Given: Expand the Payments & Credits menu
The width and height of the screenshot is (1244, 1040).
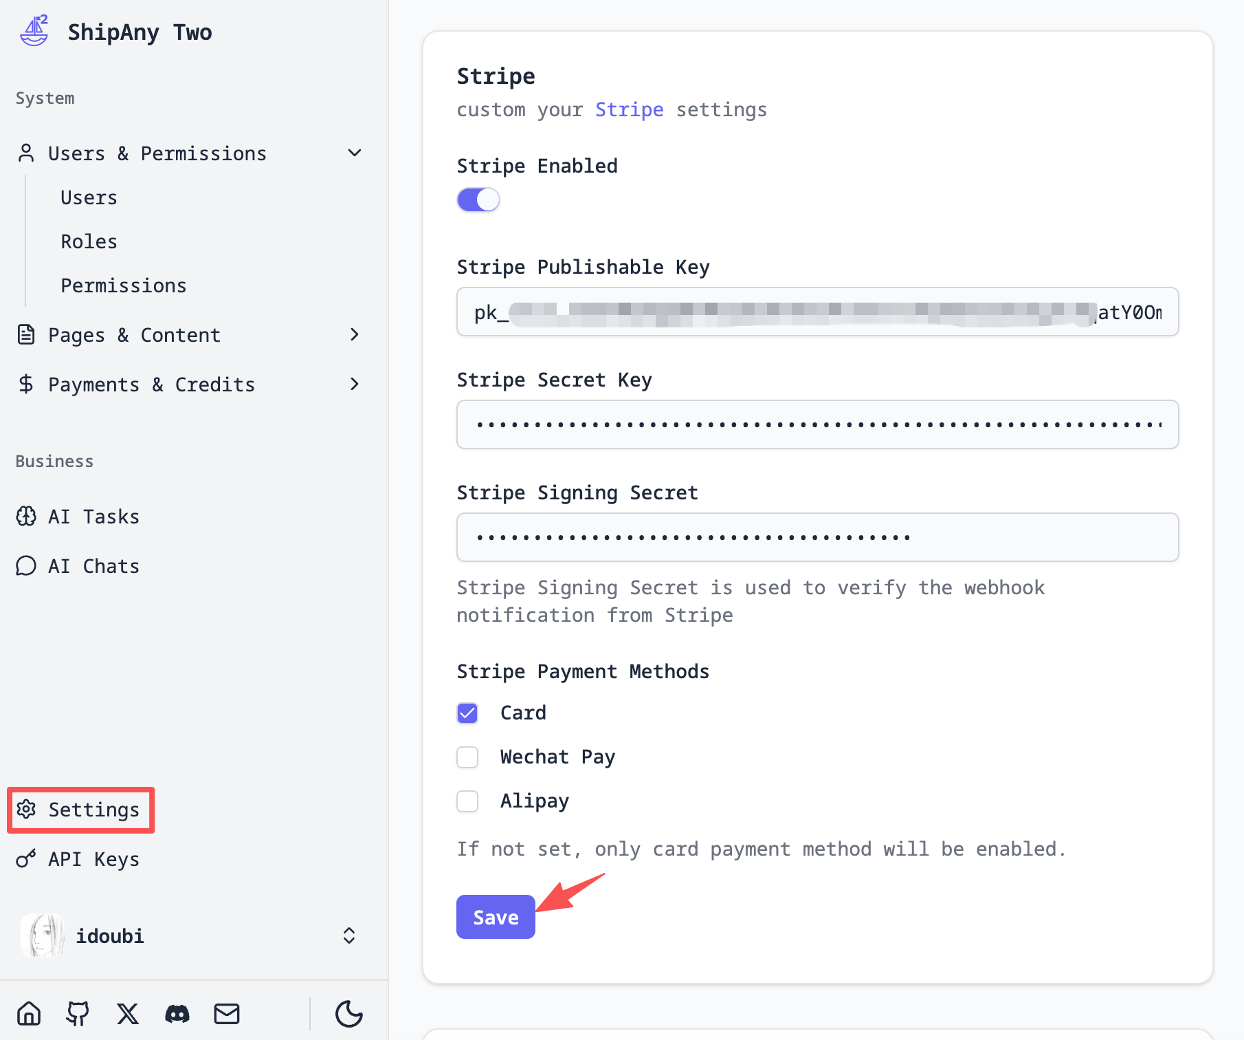Looking at the screenshot, I should [x=355, y=384].
